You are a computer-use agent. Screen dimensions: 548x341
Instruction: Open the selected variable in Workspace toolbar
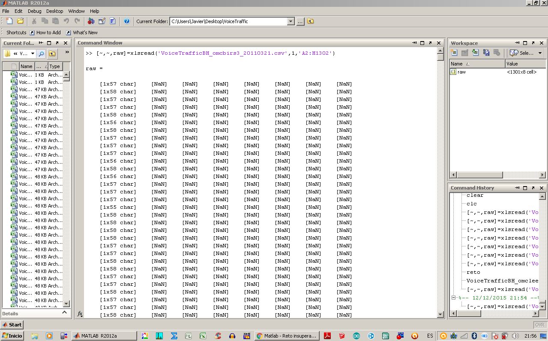click(x=465, y=53)
